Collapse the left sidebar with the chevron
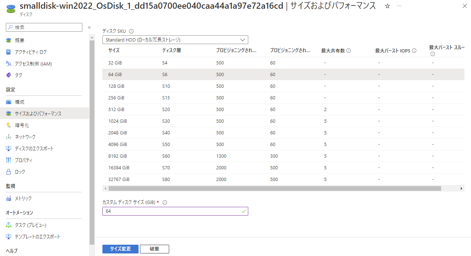 click(89, 27)
